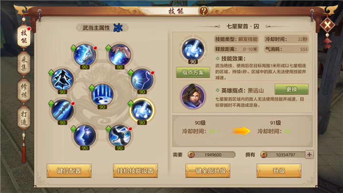343x193 pixels.
Task: Select the ice sword skill icon
Action: [62, 110]
